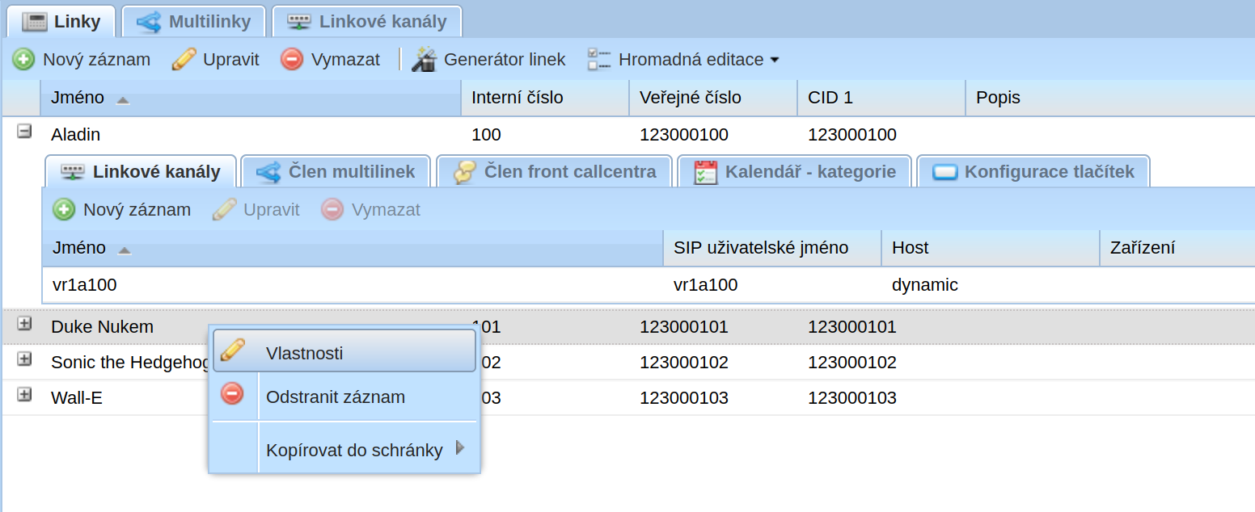Image resolution: width=1255 pixels, height=512 pixels.
Task: Click the greyed minus icon in the inner channel toolbar
Action: [x=332, y=210]
